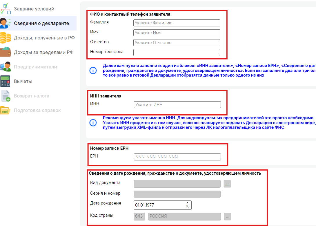Screen dimensions: 316x226
Task: Click the ИНН input field
Action: pos(177,105)
